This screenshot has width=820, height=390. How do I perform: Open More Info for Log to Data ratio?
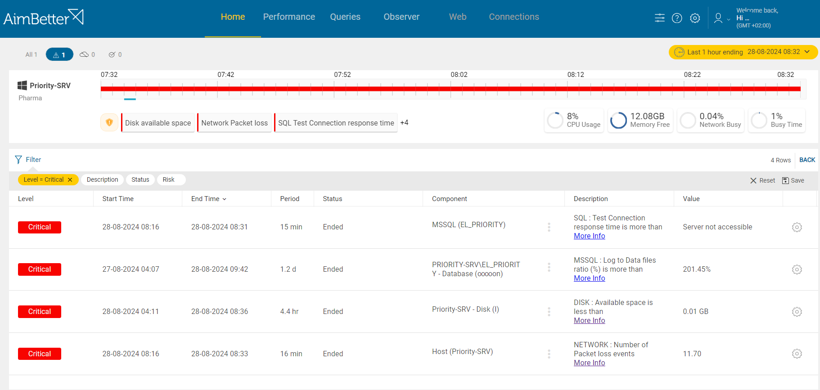pos(589,278)
